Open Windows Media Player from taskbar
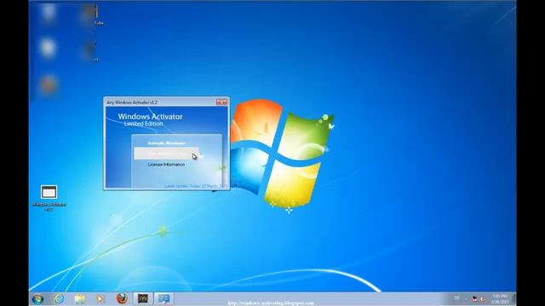The width and height of the screenshot is (545, 306). coord(100,298)
